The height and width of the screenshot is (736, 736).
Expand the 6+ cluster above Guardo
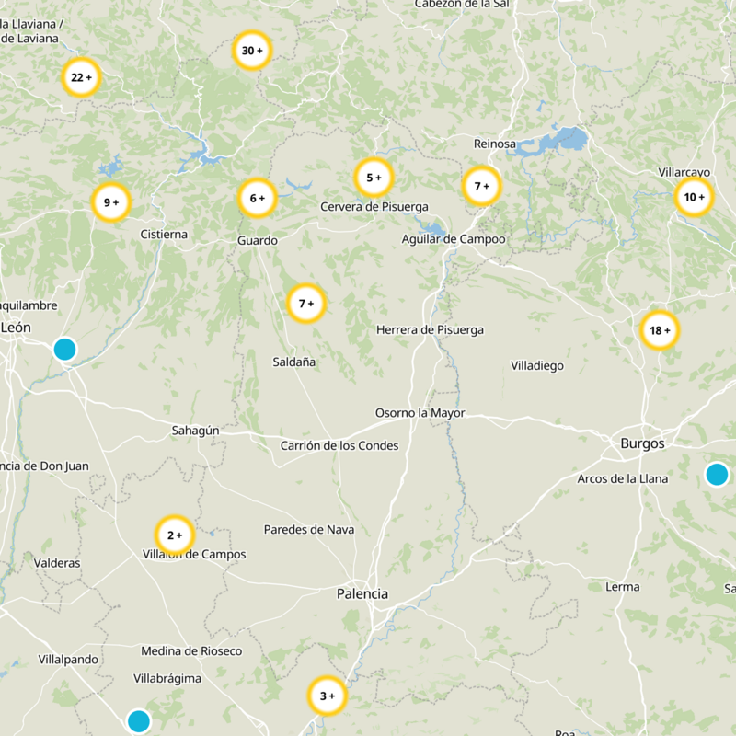tap(258, 198)
